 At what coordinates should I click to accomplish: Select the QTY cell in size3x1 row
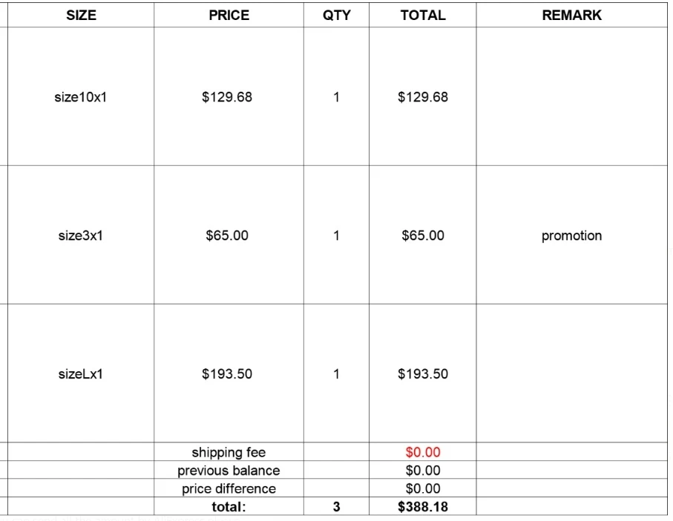coord(337,236)
